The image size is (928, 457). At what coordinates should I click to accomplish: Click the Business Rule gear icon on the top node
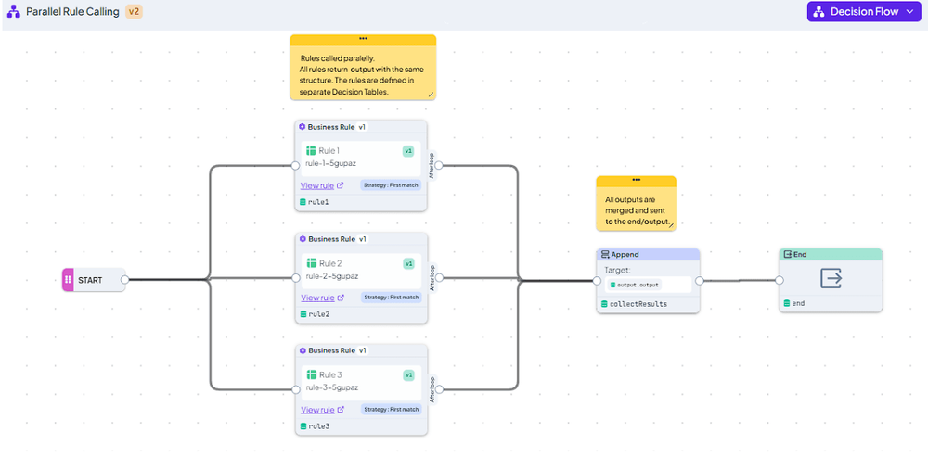(302, 126)
